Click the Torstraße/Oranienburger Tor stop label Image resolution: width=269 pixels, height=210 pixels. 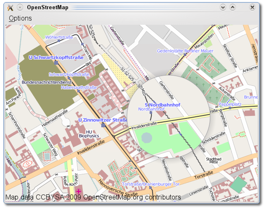point(151,184)
